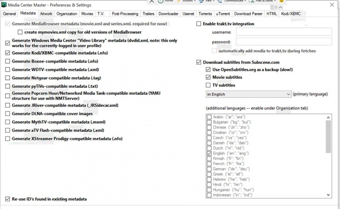Open the General tab
This screenshot has height=209, width=340.
[x=9, y=14]
